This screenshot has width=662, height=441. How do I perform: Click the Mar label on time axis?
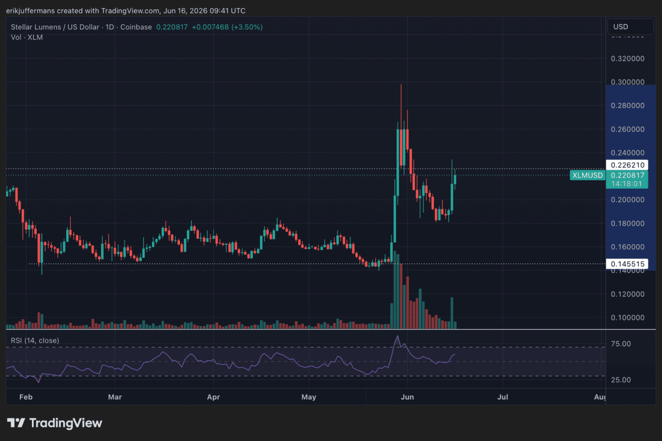click(x=115, y=397)
